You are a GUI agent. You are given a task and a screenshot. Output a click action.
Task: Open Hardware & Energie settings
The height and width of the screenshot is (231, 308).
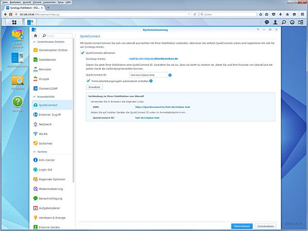pyautogui.click(x=52, y=218)
